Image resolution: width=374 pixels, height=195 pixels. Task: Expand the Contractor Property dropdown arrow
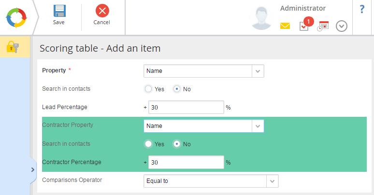click(x=258, y=126)
